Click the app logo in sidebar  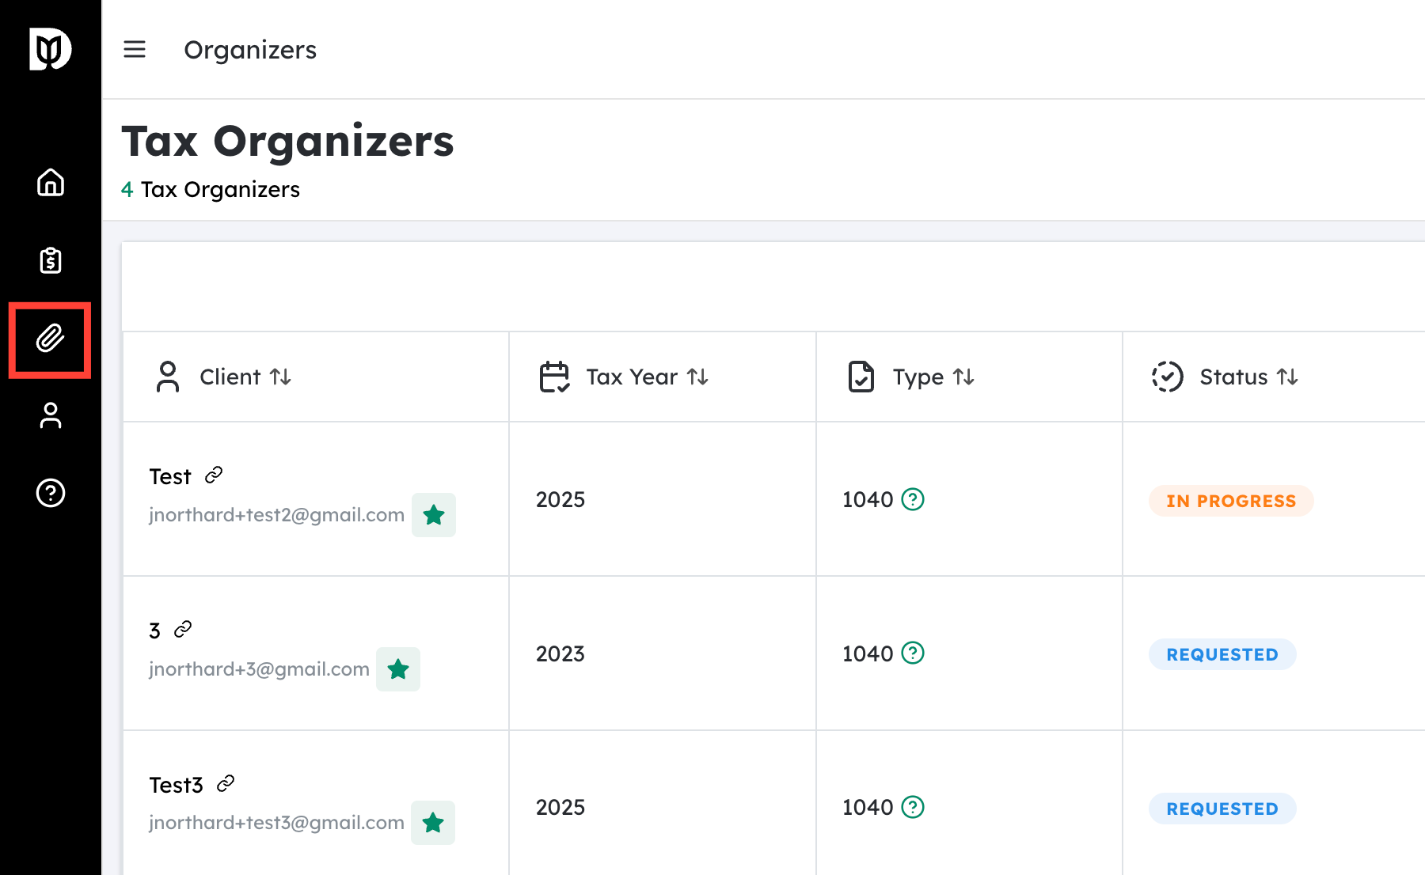(51, 49)
